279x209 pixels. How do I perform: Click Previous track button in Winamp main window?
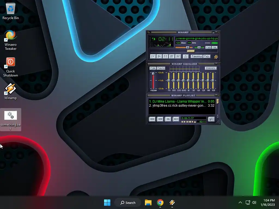point(153,57)
